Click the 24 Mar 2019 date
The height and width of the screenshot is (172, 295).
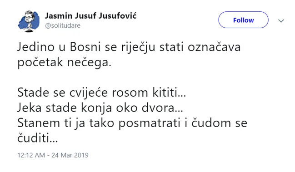pyautogui.click(x=70, y=155)
